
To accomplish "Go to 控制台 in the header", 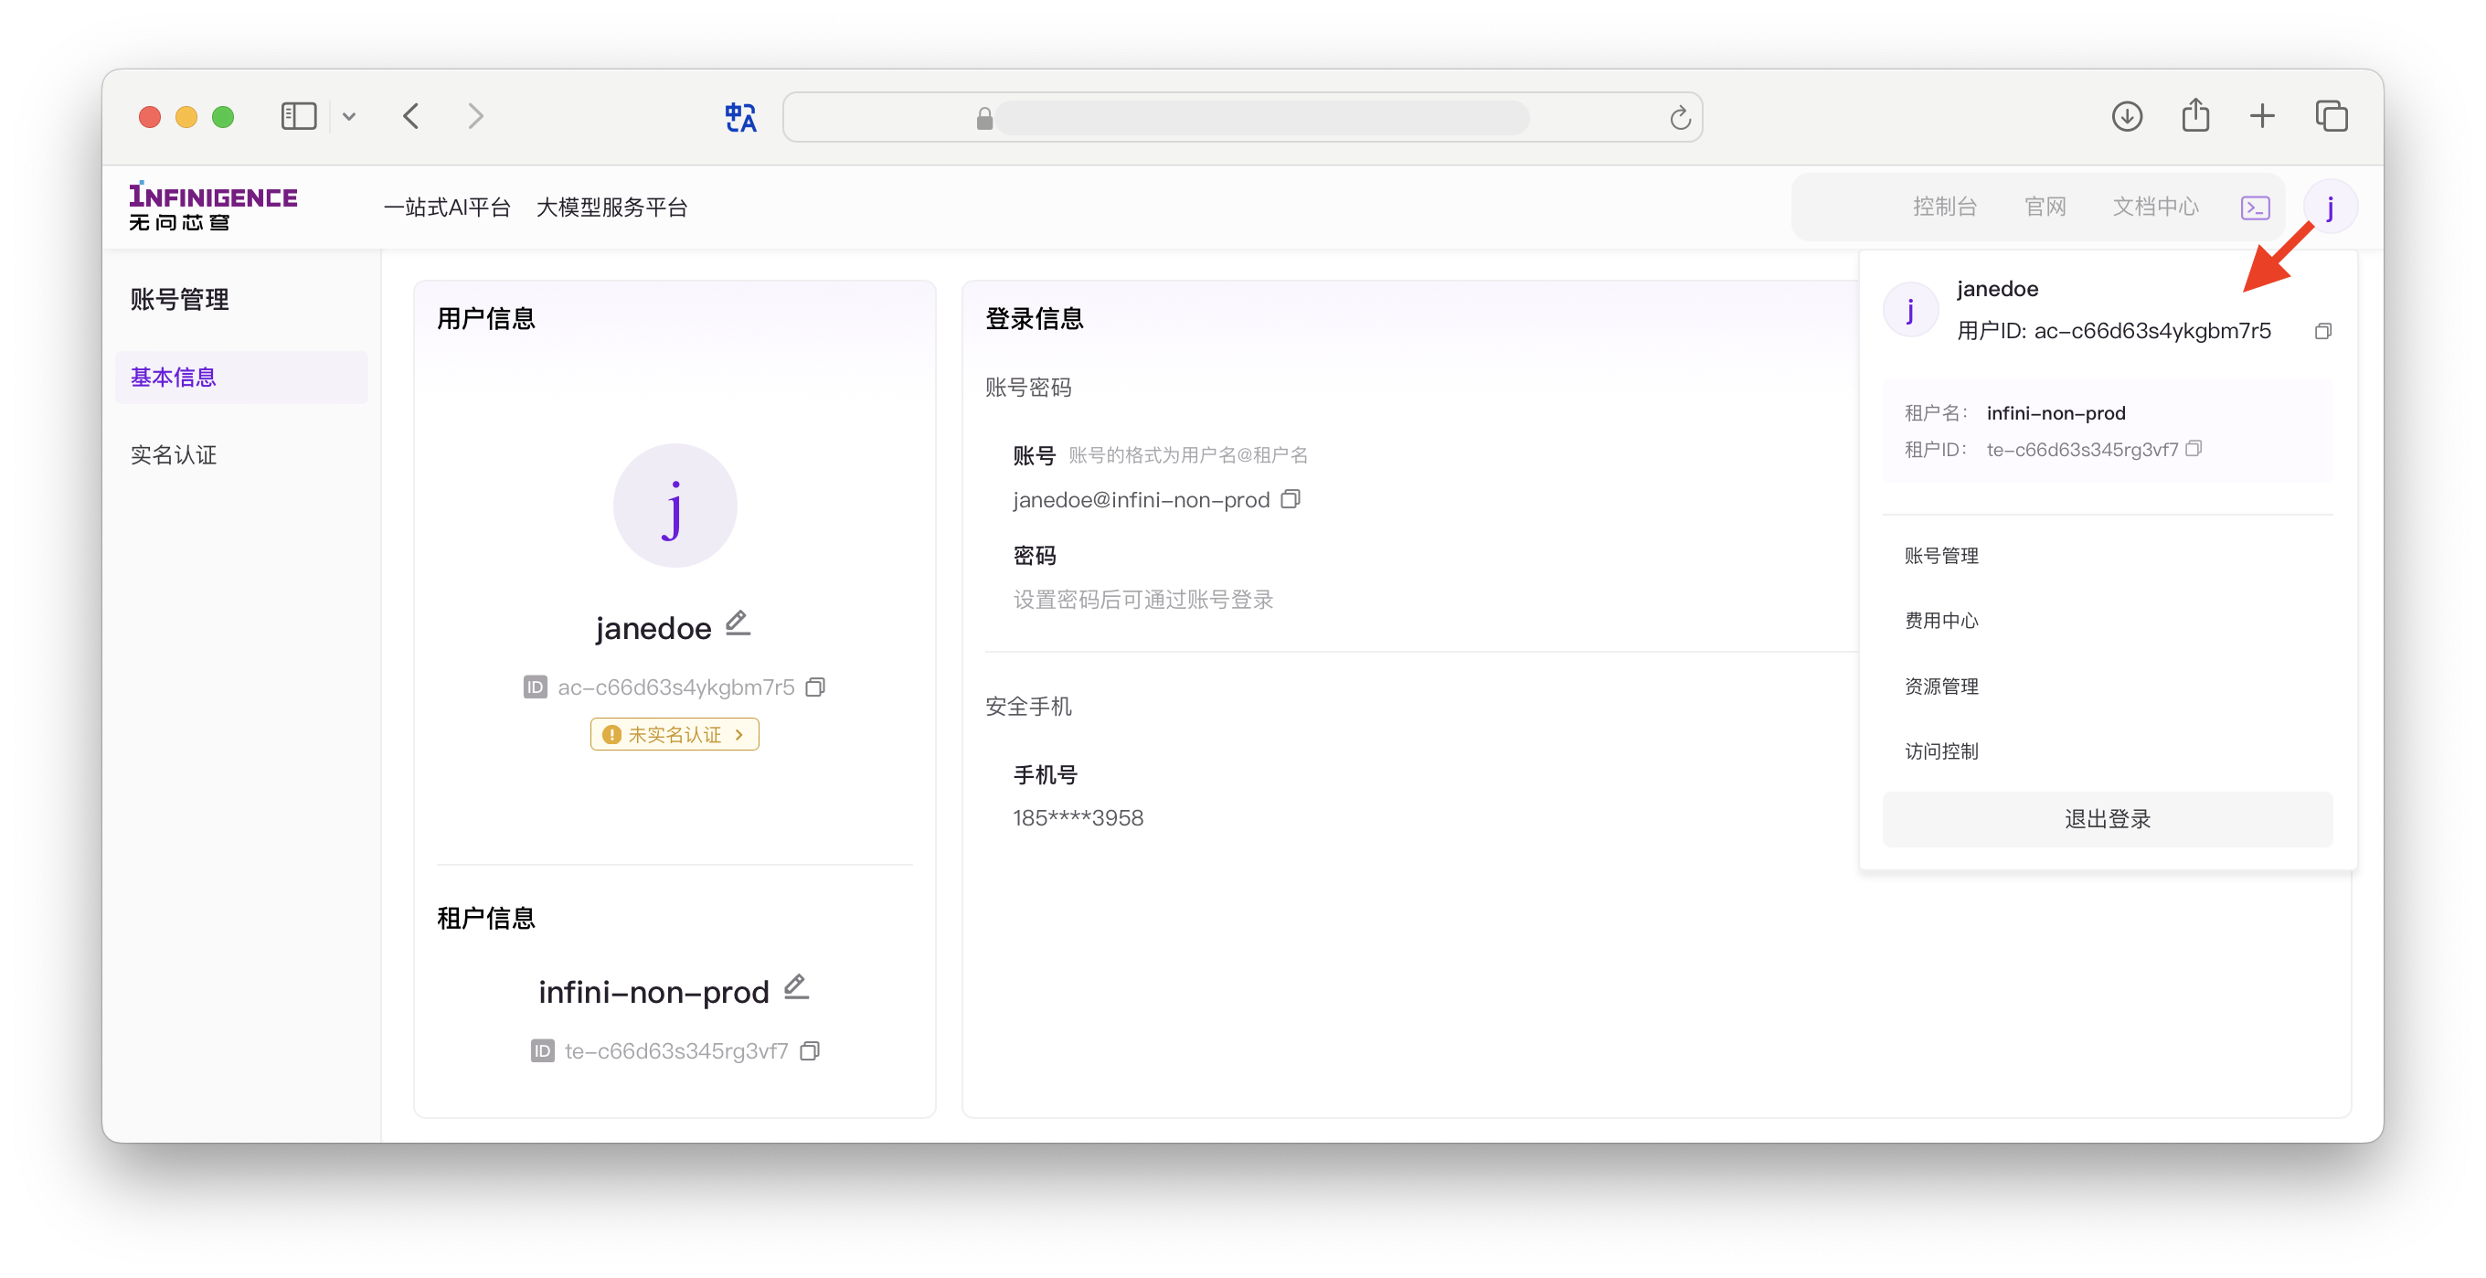I will coord(1945,207).
